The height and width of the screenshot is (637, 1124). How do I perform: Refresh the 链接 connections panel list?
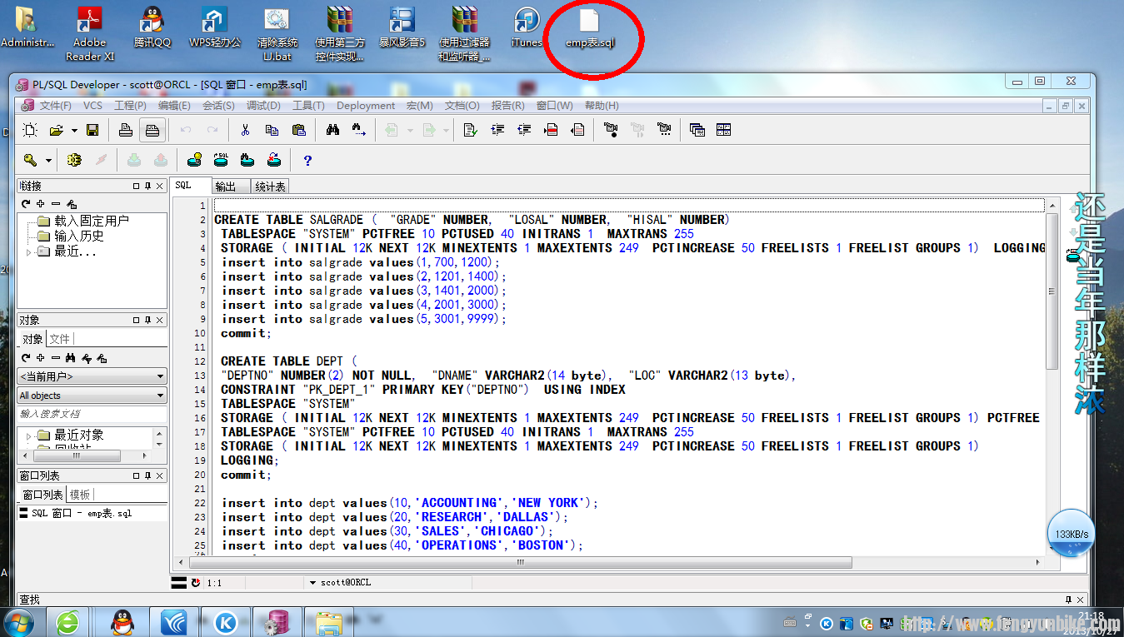pos(26,204)
